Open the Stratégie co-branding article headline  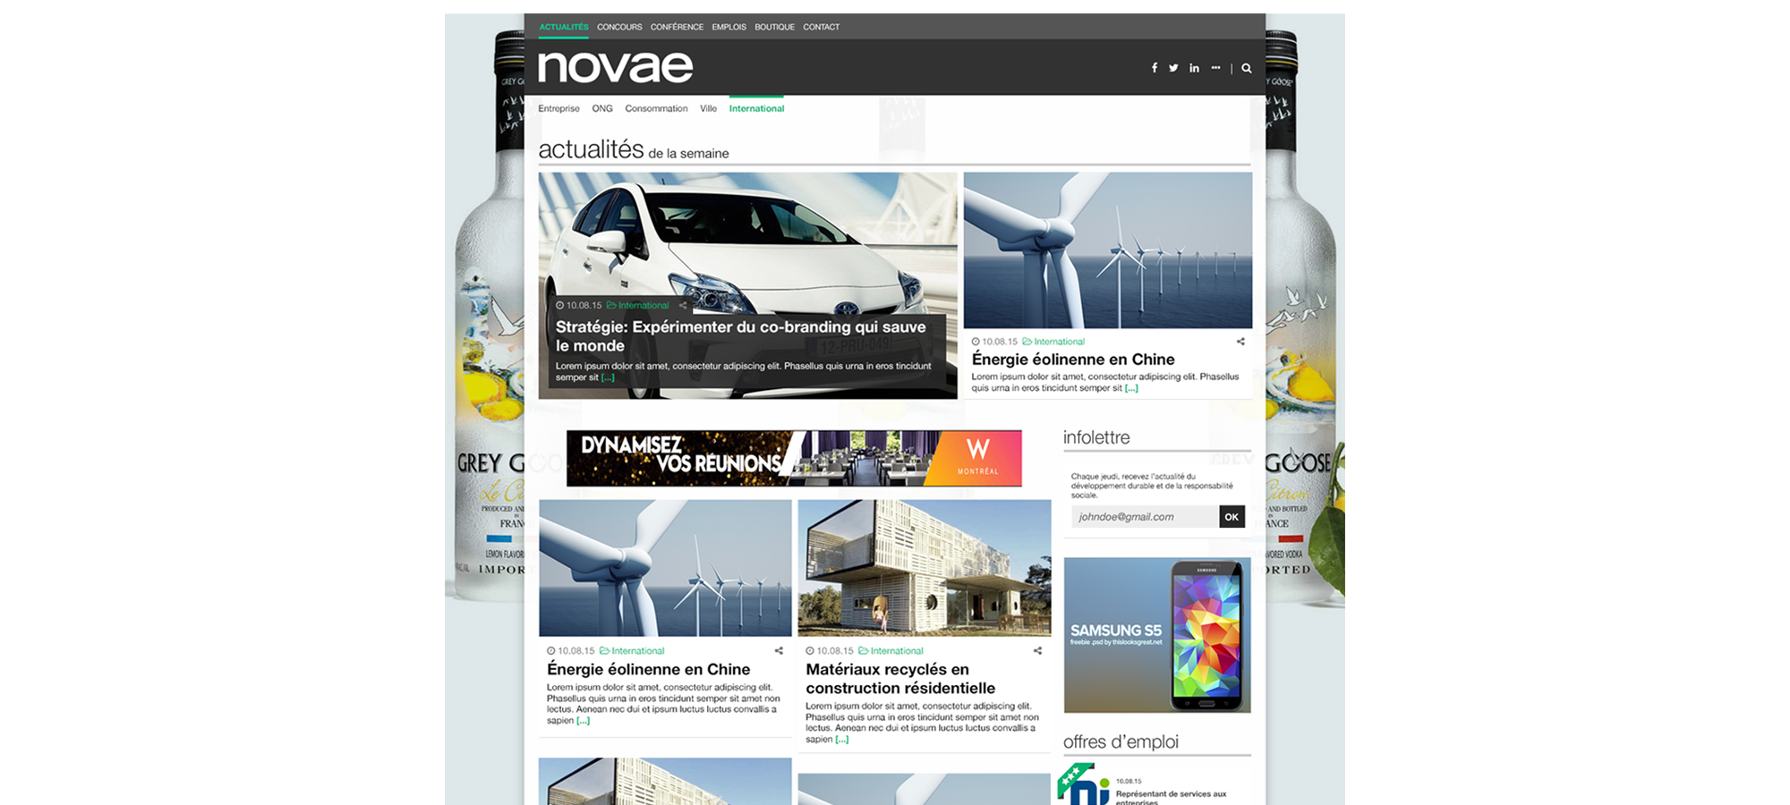pos(740,336)
